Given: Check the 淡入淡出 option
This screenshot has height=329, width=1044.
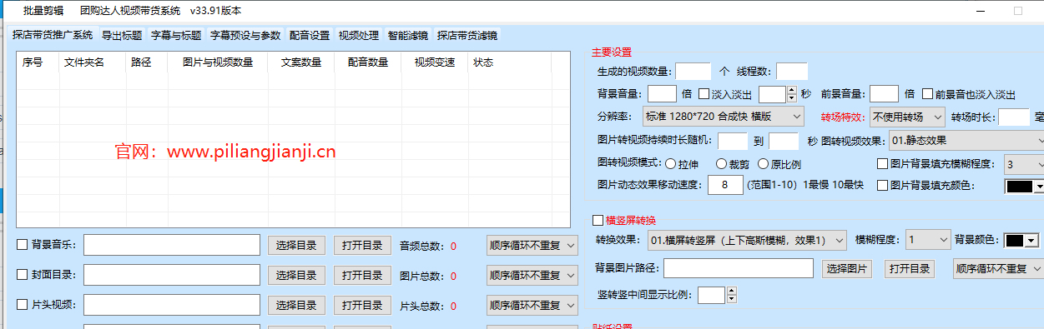Looking at the screenshot, I should [x=704, y=94].
